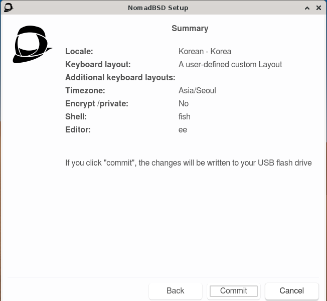Click the NomadBSD logo image
The height and width of the screenshot is (301, 327).
32,44
